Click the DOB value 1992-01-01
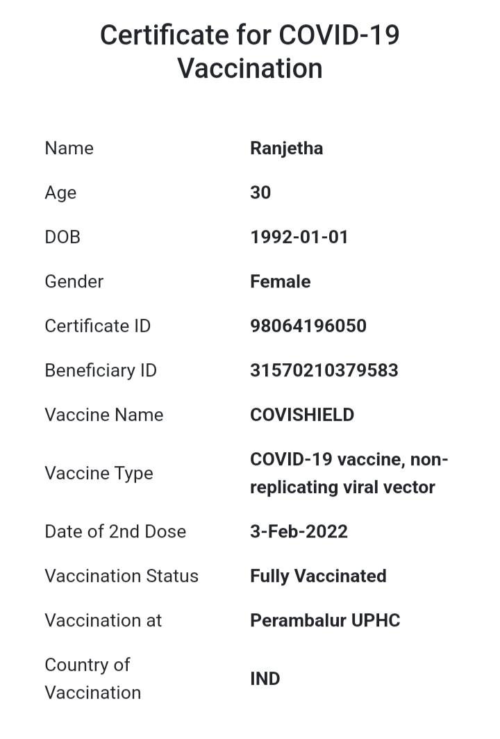This screenshot has height=739, width=500. click(299, 237)
